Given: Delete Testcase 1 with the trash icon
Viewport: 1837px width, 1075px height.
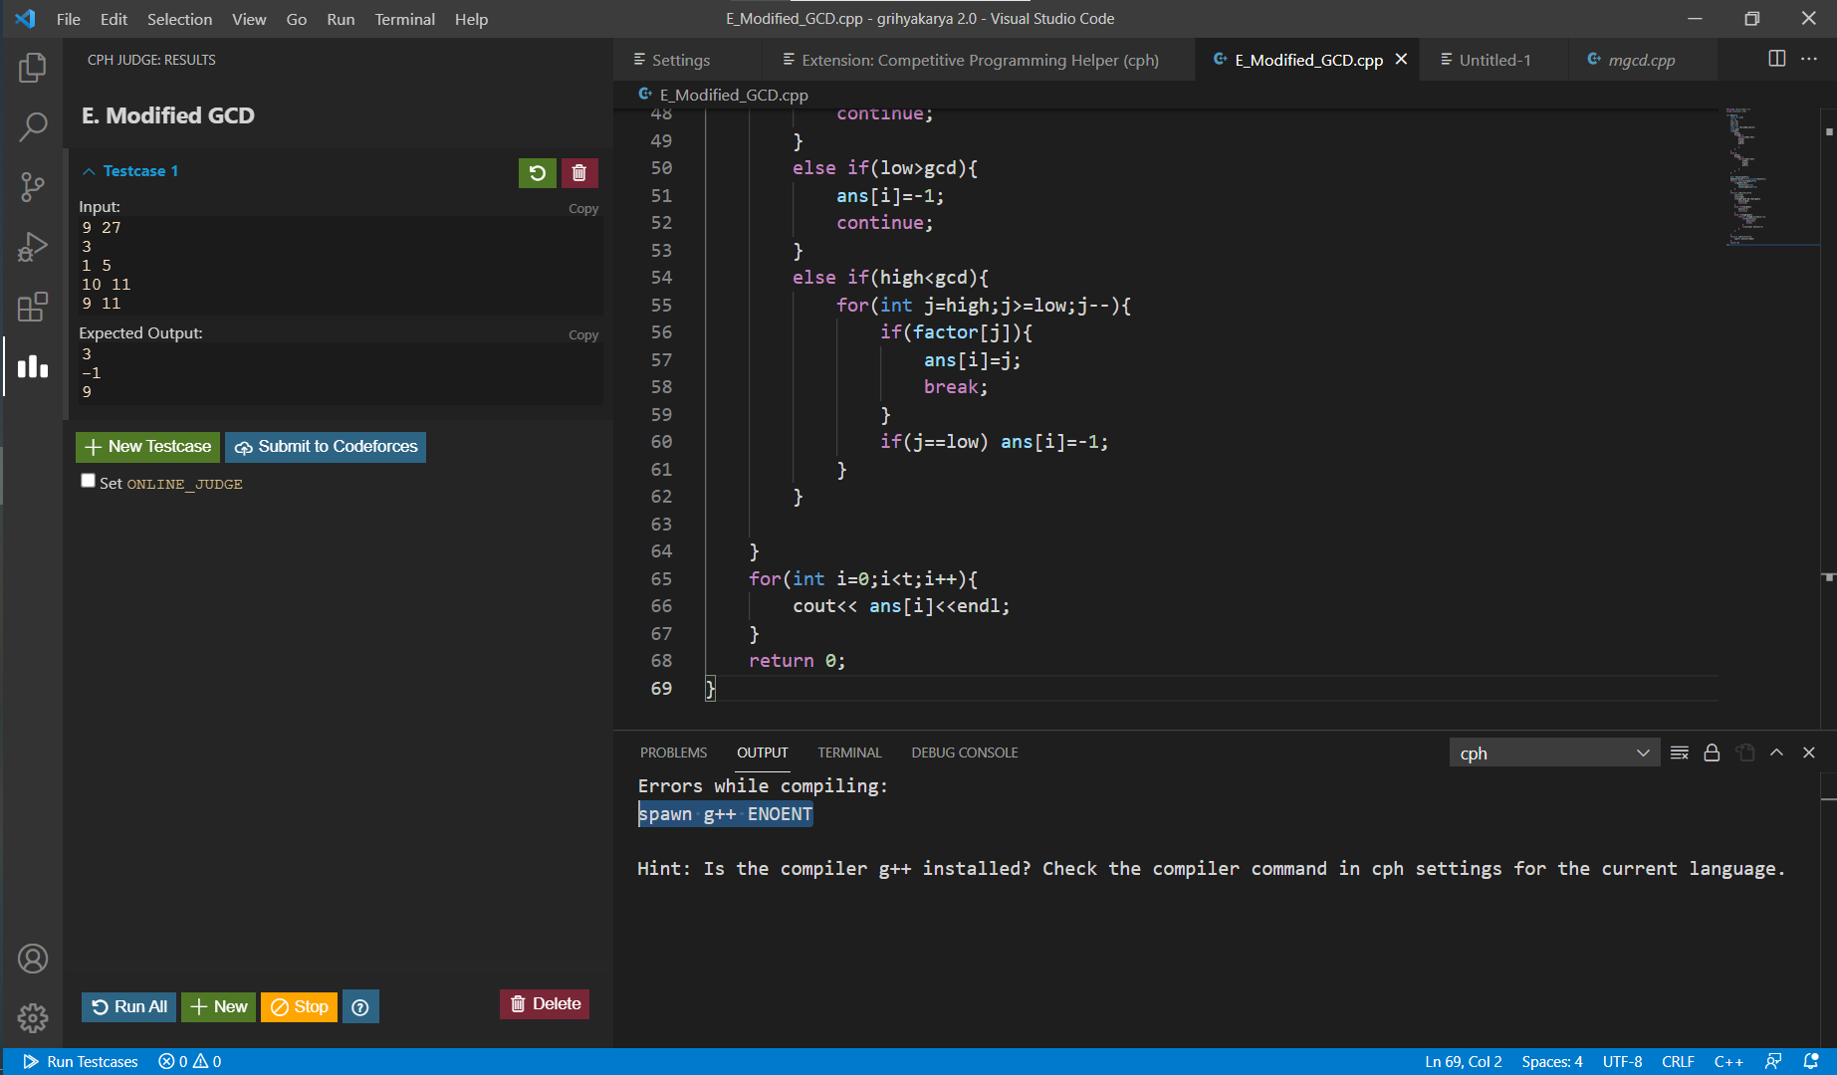Looking at the screenshot, I should point(579,172).
